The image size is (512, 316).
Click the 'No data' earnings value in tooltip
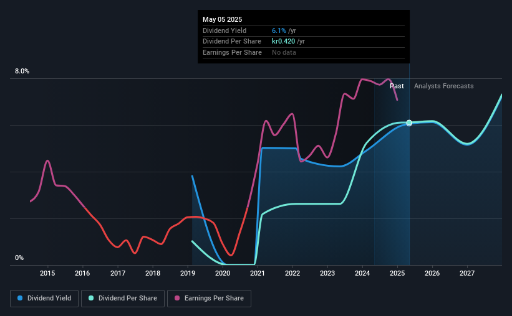click(x=284, y=52)
